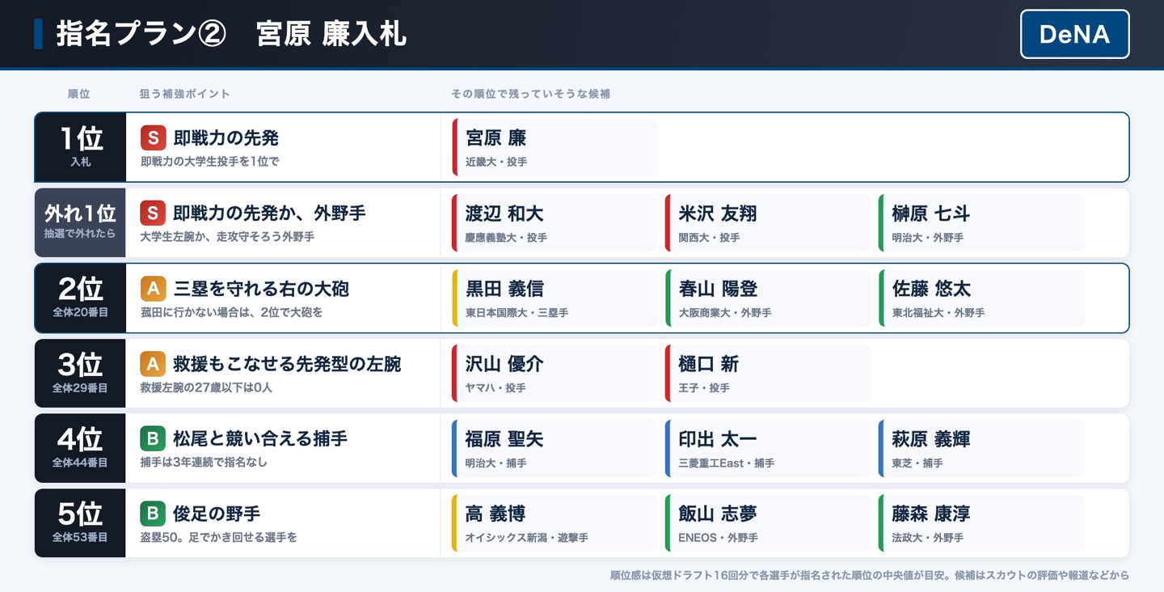Click the 飯山 志夢 candidate card
The width and height of the screenshot is (1164, 592).
[768, 523]
